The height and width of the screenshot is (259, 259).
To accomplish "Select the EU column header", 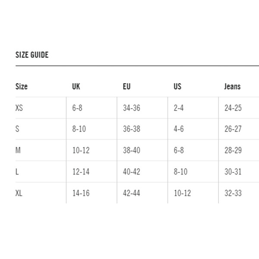I will click(x=126, y=86).
